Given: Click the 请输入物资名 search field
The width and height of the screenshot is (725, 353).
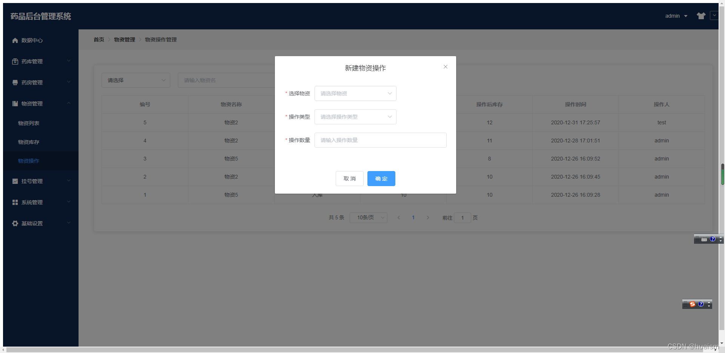Looking at the screenshot, I should click(227, 80).
